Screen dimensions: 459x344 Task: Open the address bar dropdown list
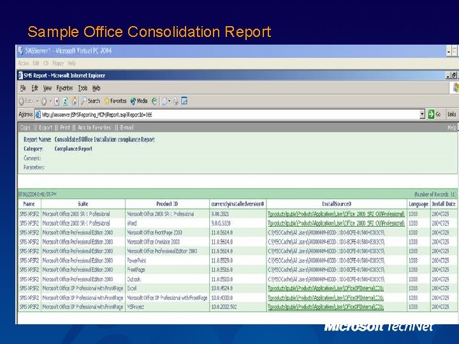coord(422,115)
